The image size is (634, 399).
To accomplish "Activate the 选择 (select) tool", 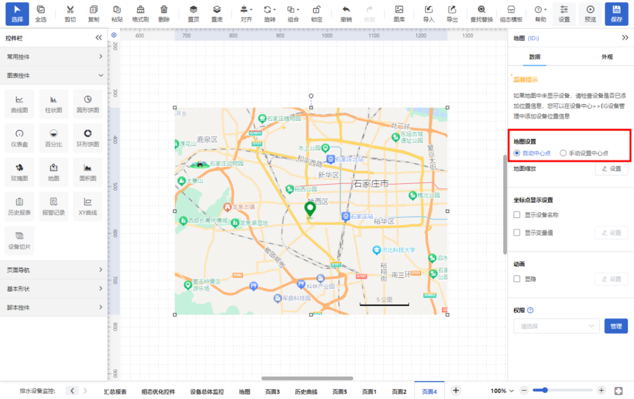I will point(17,13).
